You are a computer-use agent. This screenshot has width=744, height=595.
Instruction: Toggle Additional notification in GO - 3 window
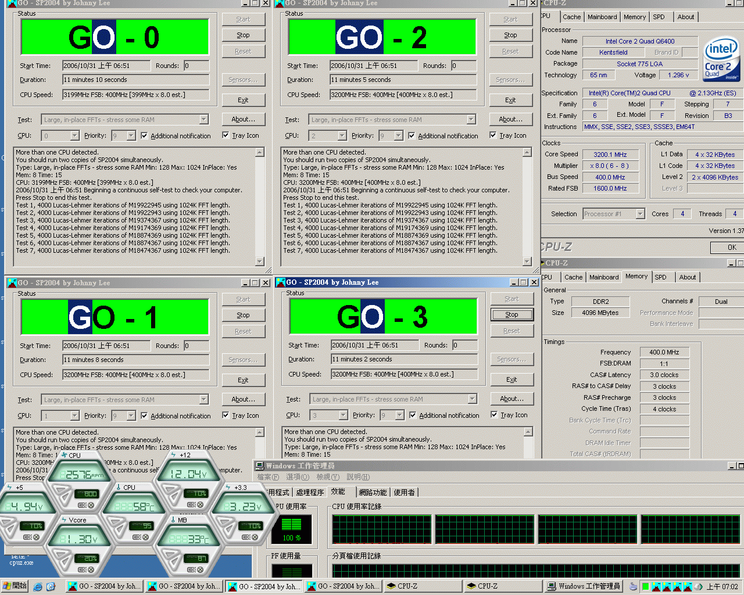413,415
